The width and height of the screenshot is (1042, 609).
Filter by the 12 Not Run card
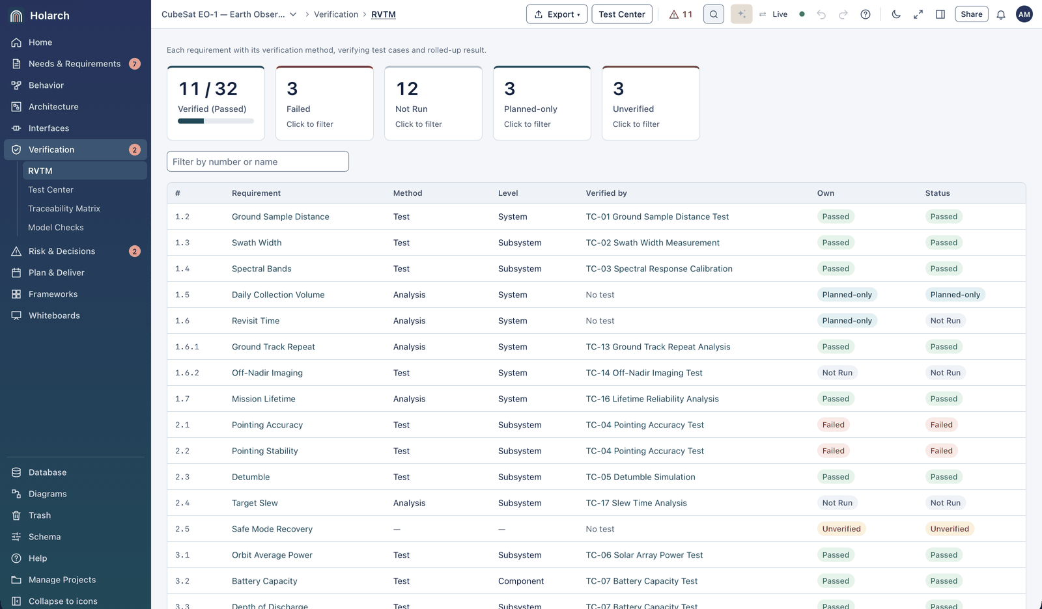(433, 103)
